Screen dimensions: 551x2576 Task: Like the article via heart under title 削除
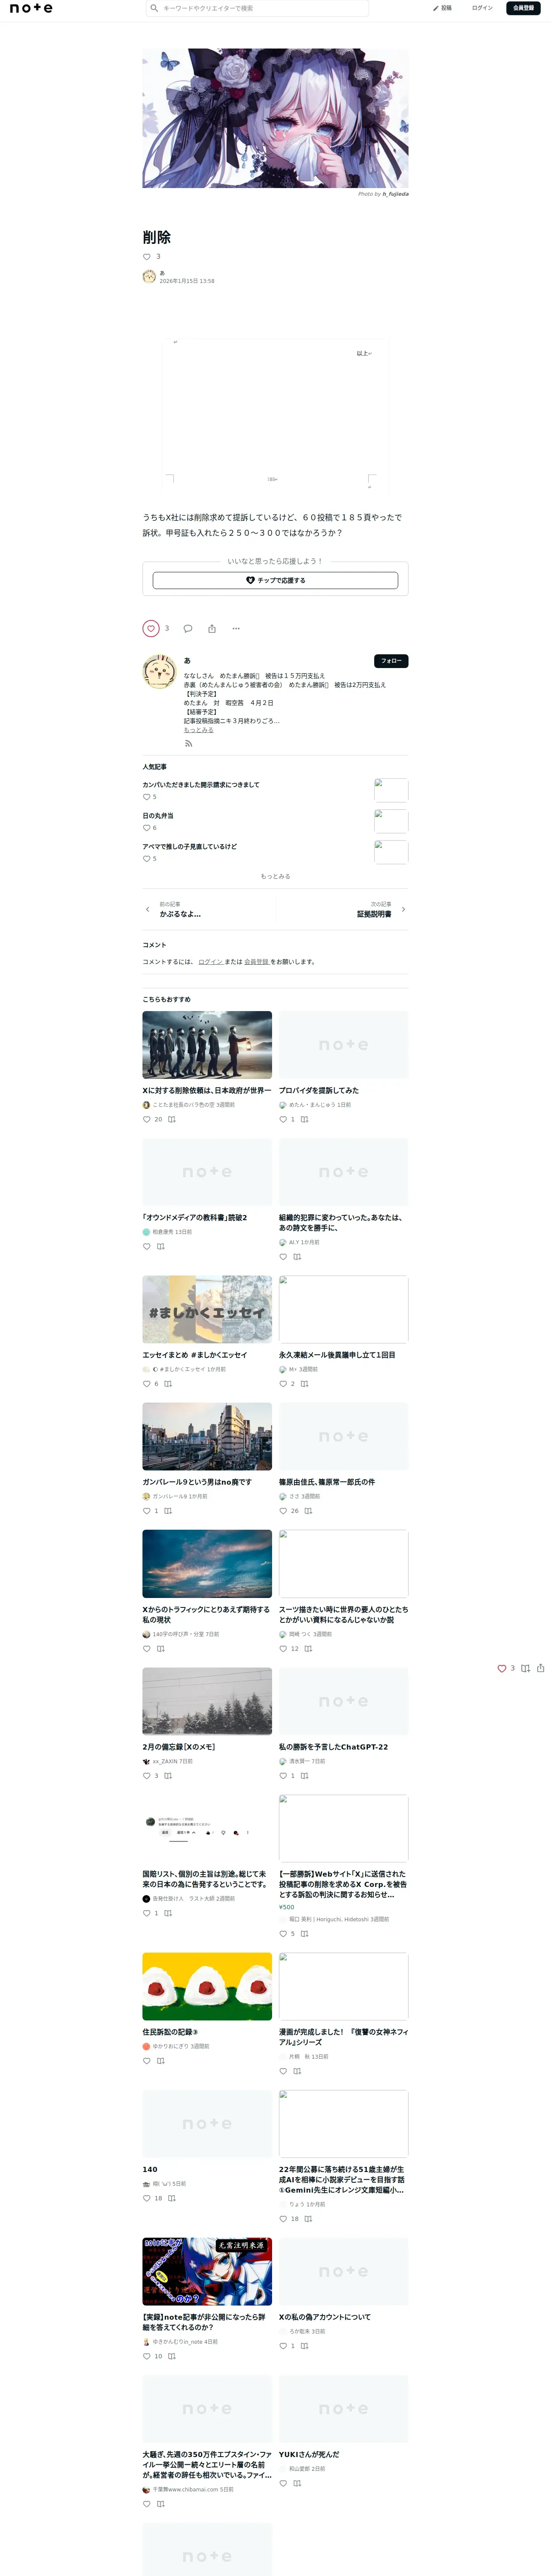click(x=147, y=257)
